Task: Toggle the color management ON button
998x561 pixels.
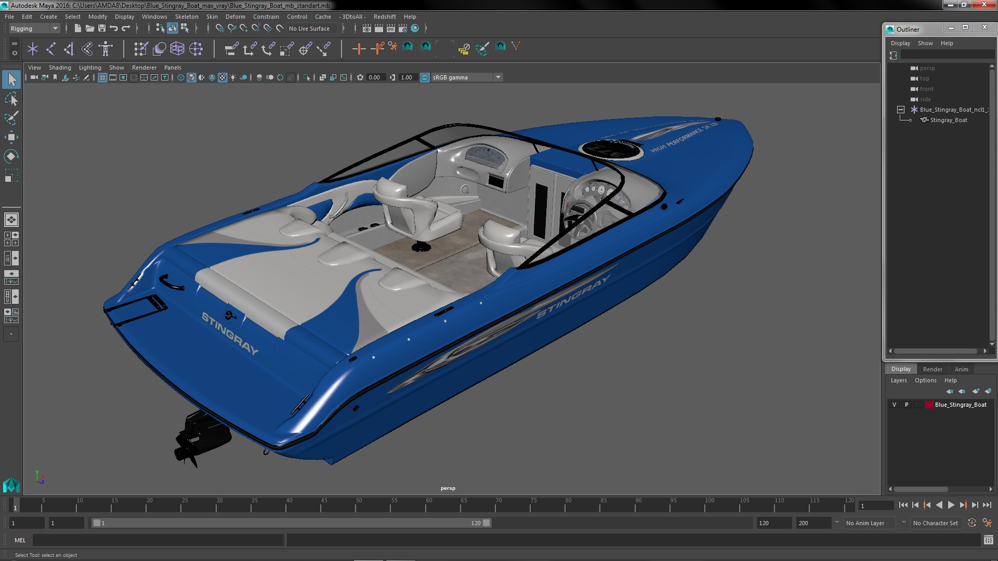Action: click(x=425, y=78)
